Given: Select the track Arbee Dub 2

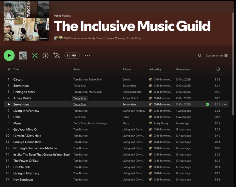Looking at the screenshot, I should (x=22, y=98).
